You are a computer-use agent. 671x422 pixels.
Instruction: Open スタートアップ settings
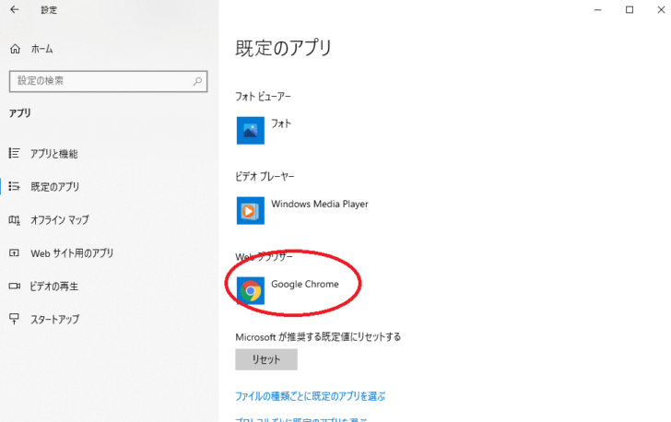[x=54, y=320]
